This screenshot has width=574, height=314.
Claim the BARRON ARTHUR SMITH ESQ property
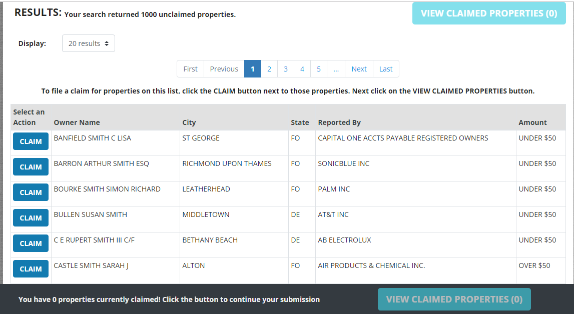(x=30, y=166)
